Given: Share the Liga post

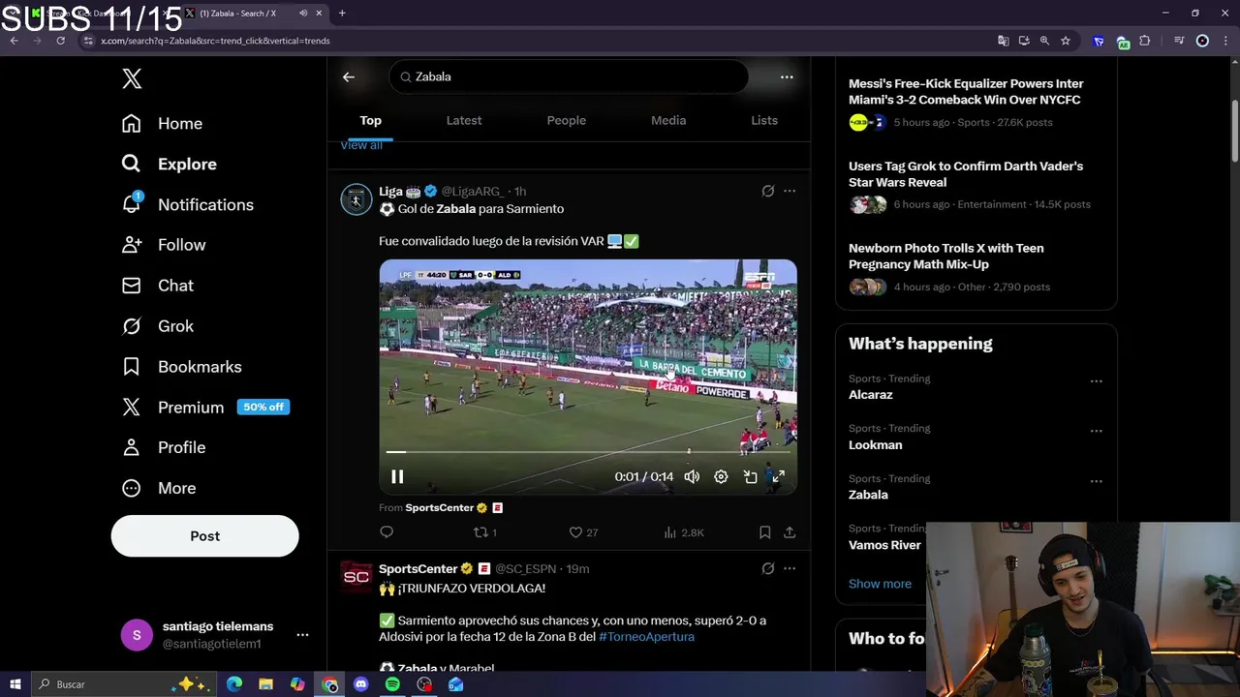Looking at the screenshot, I should tap(790, 532).
